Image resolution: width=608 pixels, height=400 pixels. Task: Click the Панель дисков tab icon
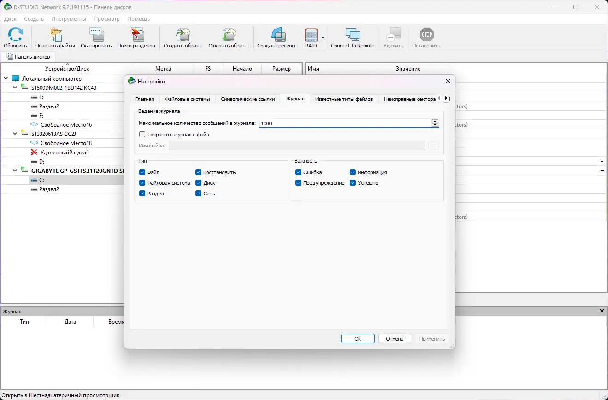pos(9,56)
